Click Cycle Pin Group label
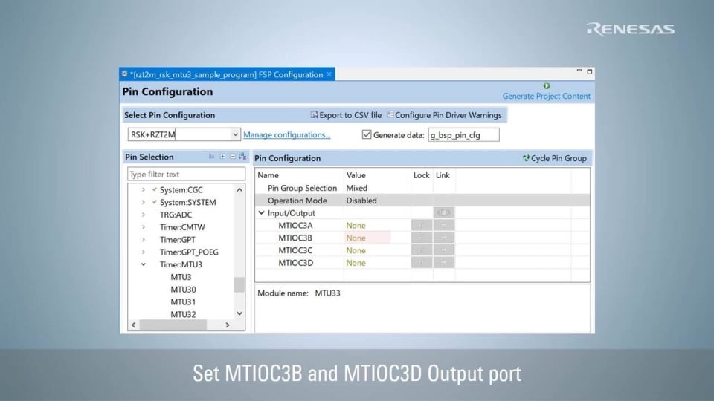The height and width of the screenshot is (401, 714). point(559,158)
